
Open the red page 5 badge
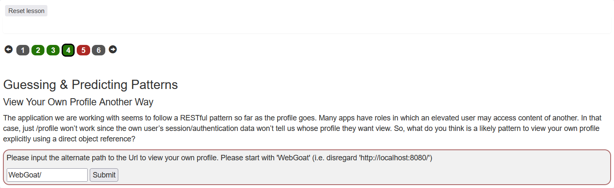[x=83, y=50]
